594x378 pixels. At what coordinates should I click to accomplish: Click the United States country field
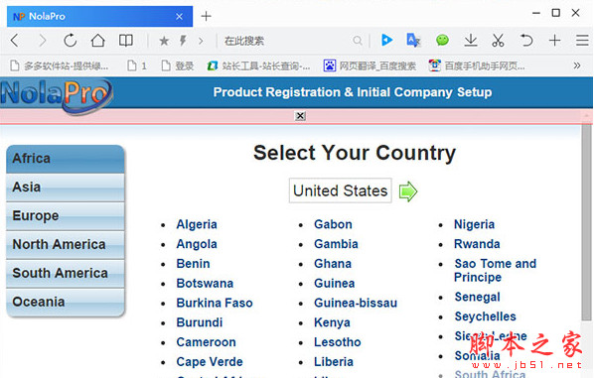(340, 190)
